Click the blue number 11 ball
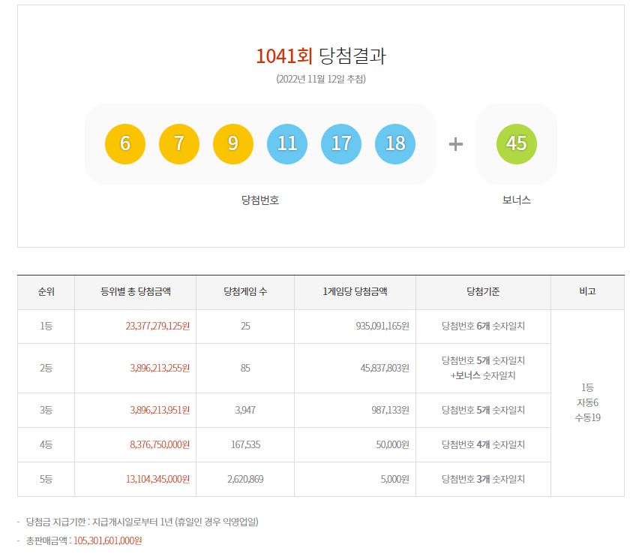Viewport: 636px width, 557px height. pyautogui.click(x=287, y=143)
